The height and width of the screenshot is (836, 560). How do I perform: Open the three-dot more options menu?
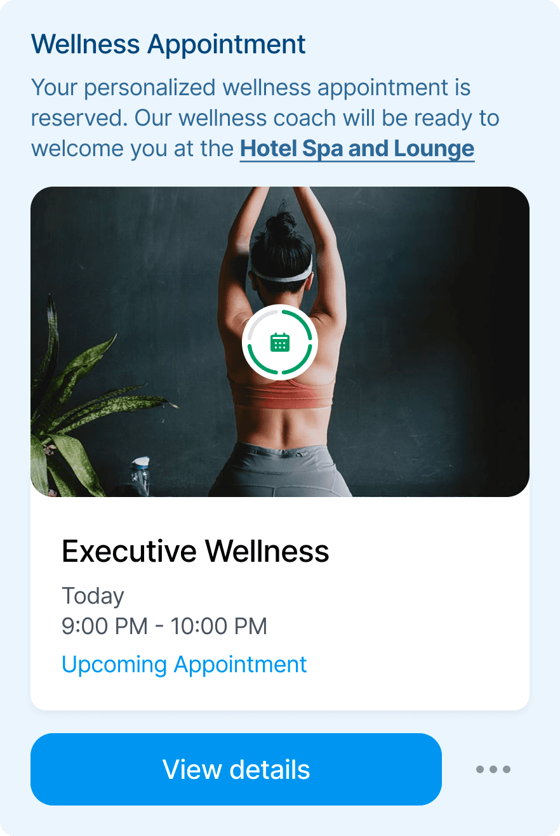coord(493,769)
